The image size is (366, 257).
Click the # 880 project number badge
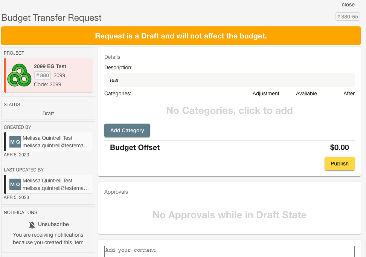43,75
